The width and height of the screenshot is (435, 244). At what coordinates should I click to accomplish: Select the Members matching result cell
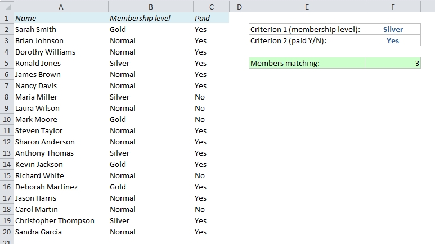(393, 63)
